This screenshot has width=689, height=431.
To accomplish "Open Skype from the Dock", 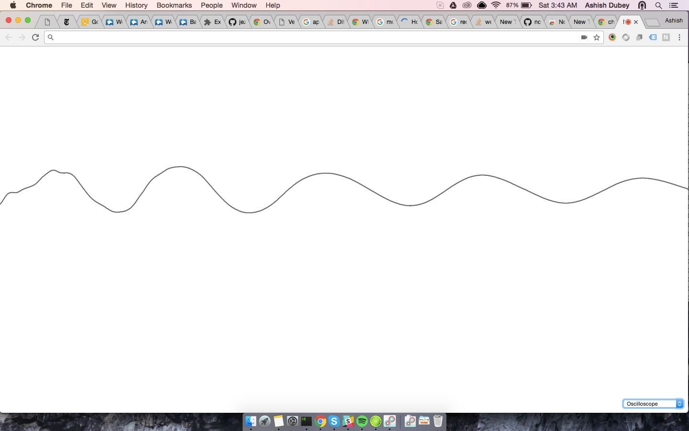I will (x=334, y=421).
